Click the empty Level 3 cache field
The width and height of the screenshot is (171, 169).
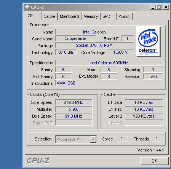click(x=144, y=123)
